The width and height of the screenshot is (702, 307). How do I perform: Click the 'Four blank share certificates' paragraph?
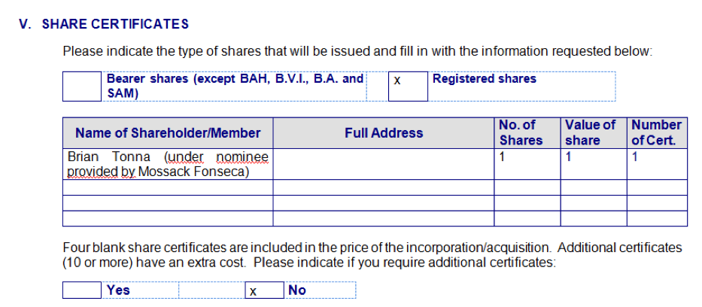pos(372,255)
